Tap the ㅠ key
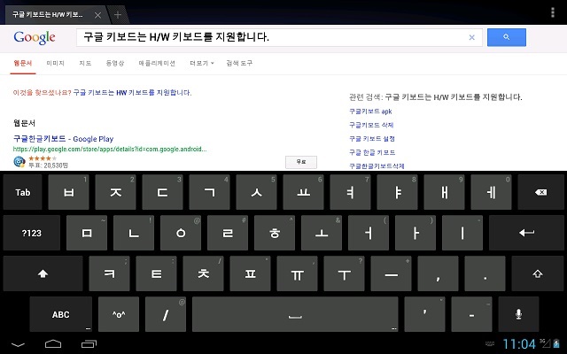Screen dimensions: 567x354 click(298, 273)
